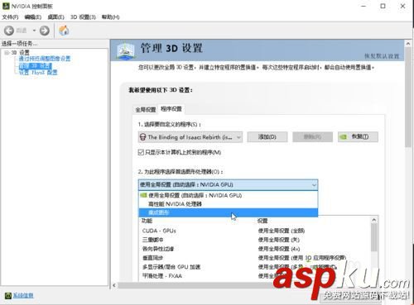Toggle 只显示本计算机上找到的程序 checkbox
Viewport: 414px width, 305px height.
(141, 152)
